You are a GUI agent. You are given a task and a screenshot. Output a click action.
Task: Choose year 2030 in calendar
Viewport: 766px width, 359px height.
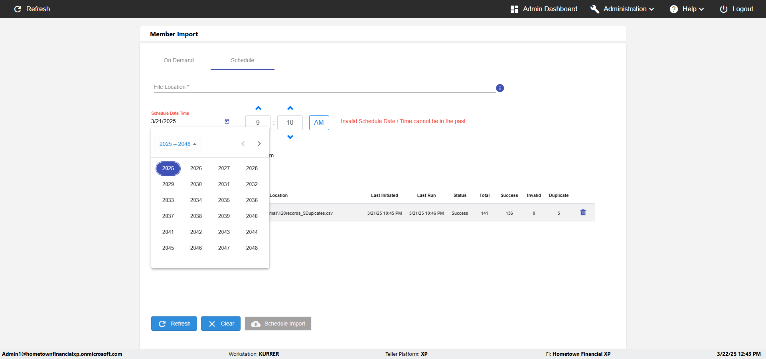[x=196, y=184]
